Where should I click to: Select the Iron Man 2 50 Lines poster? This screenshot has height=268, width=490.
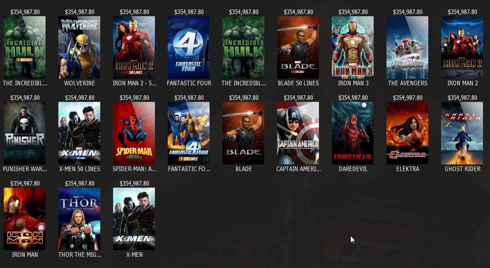[x=134, y=48]
